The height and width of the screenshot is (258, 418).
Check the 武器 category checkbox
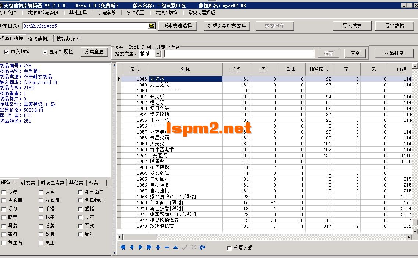pyautogui.click(x=4, y=192)
